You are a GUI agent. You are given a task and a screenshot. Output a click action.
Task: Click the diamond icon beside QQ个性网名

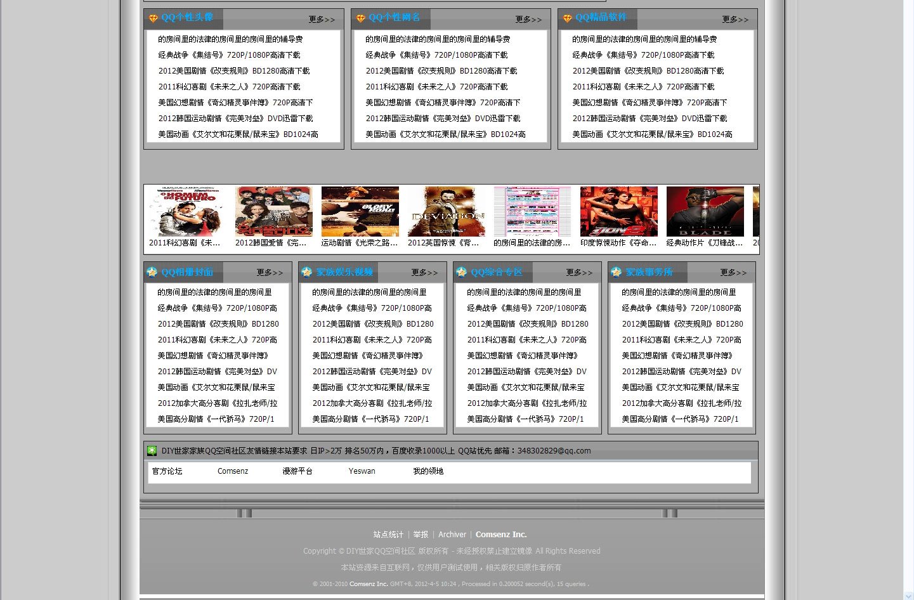click(x=360, y=18)
